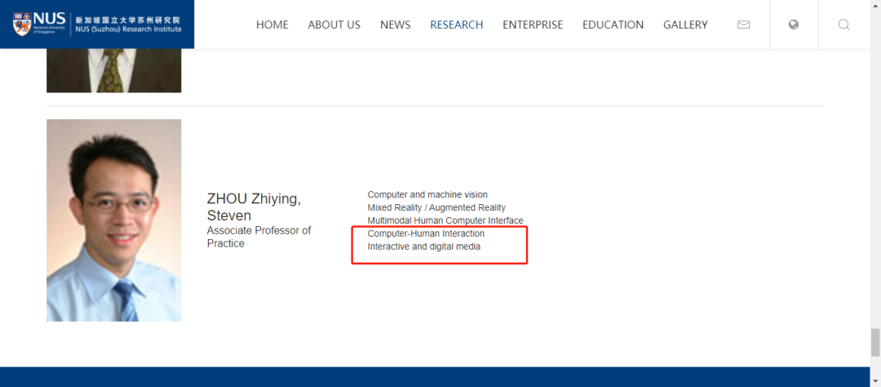881x387 pixels.
Task: Open search with the magnifier icon
Action: tap(843, 24)
